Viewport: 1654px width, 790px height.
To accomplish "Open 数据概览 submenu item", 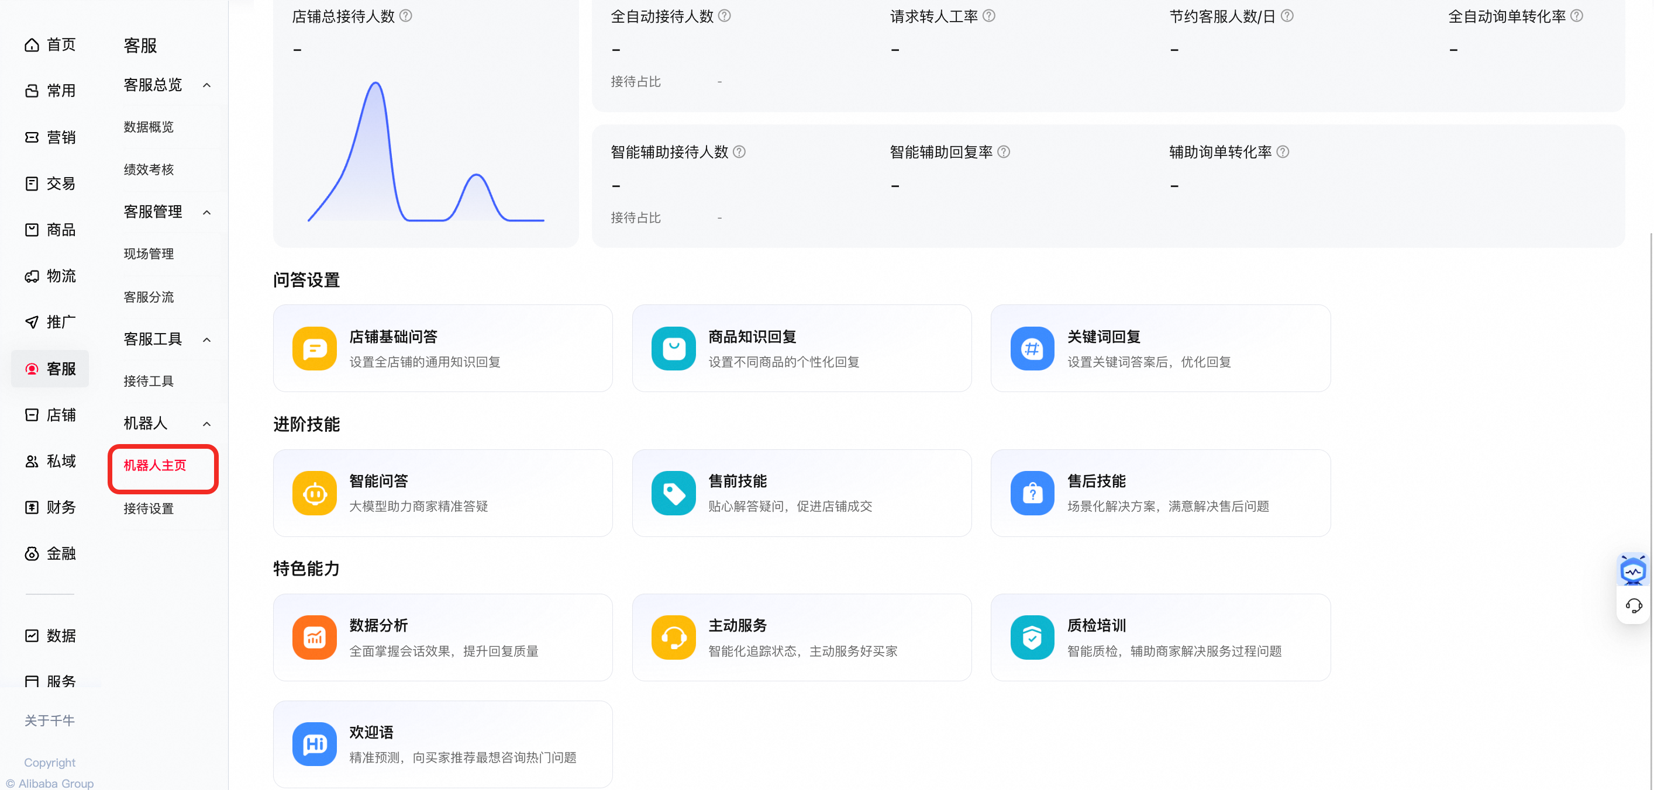I will pyautogui.click(x=149, y=127).
